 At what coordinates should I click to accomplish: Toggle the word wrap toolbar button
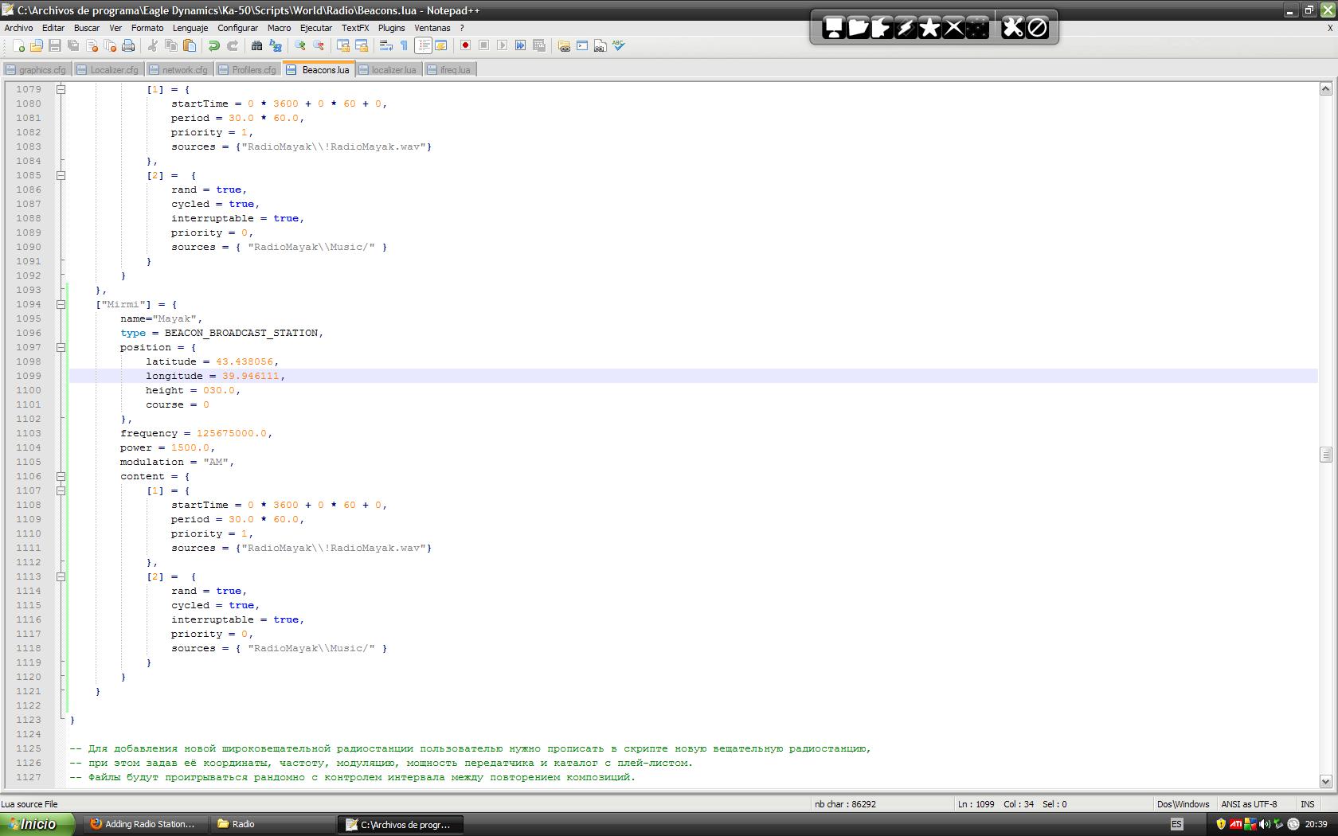[x=385, y=46]
